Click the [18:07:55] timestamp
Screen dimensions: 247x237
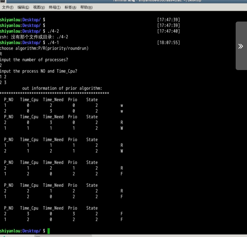coord(168,43)
